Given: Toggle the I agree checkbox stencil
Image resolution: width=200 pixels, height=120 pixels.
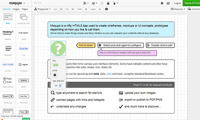Looking at the screenshot, I should click(20, 65).
